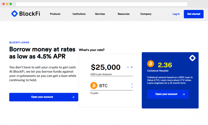Click the BlockFi wordmark text
208x125 pixels.
(30, 14)
